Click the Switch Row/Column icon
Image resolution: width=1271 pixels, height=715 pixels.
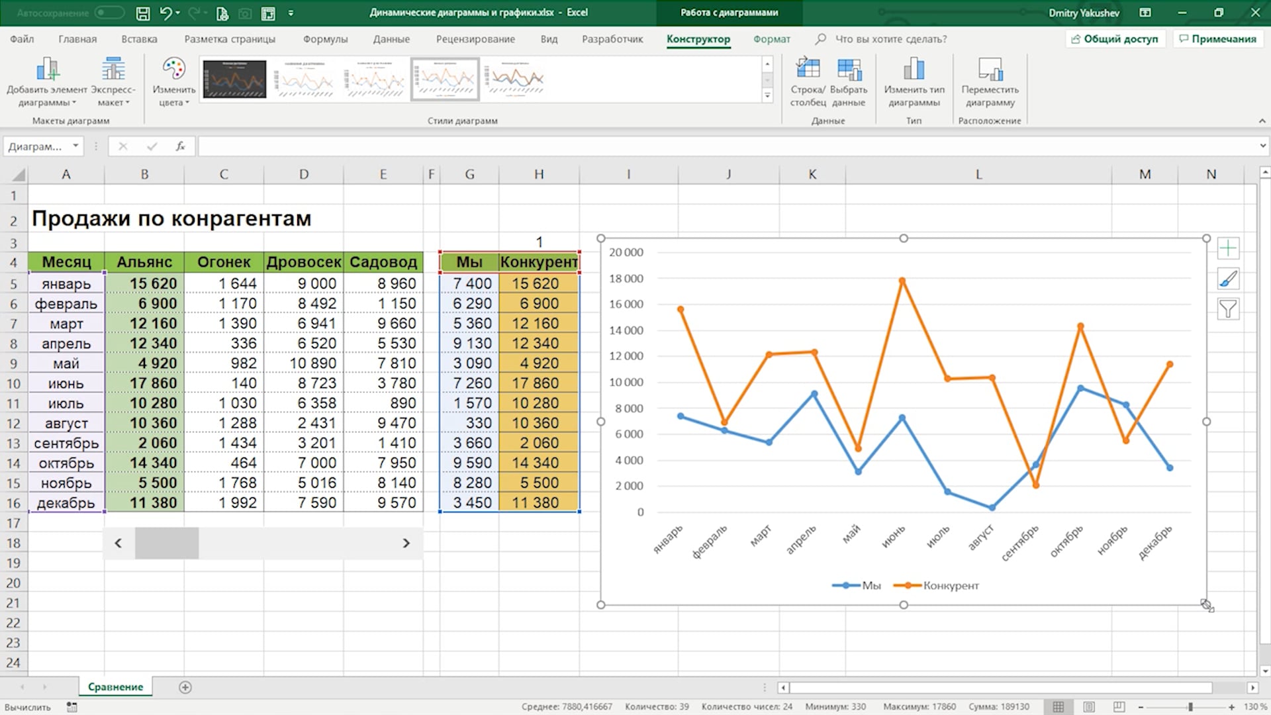click(x=808, y=69)
